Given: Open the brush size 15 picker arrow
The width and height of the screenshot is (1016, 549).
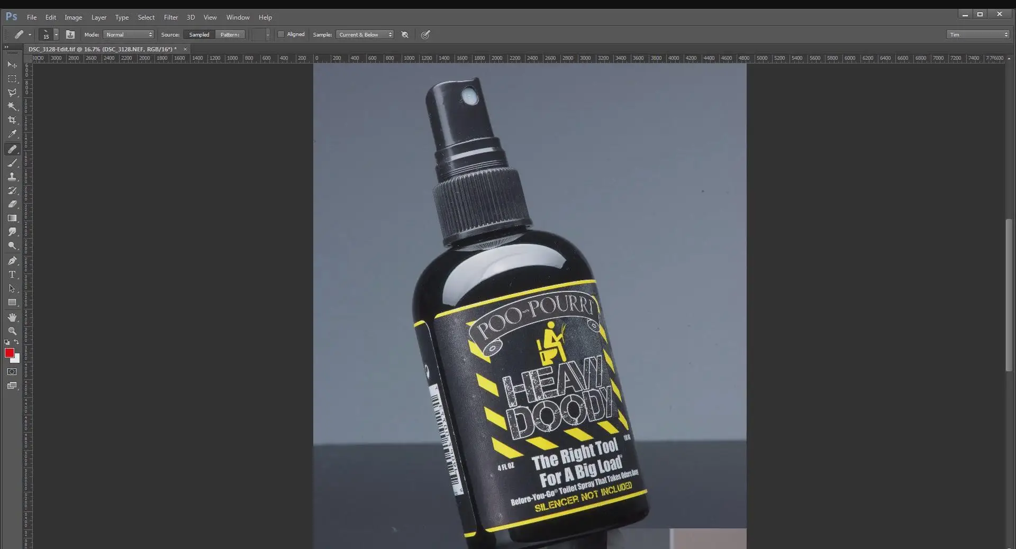Looking at the screenshot, I should tap(56, 35).
